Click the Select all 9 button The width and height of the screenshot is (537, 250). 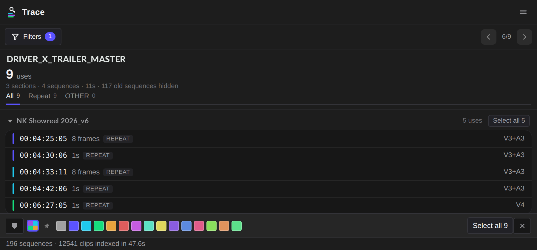click(490, 226)
